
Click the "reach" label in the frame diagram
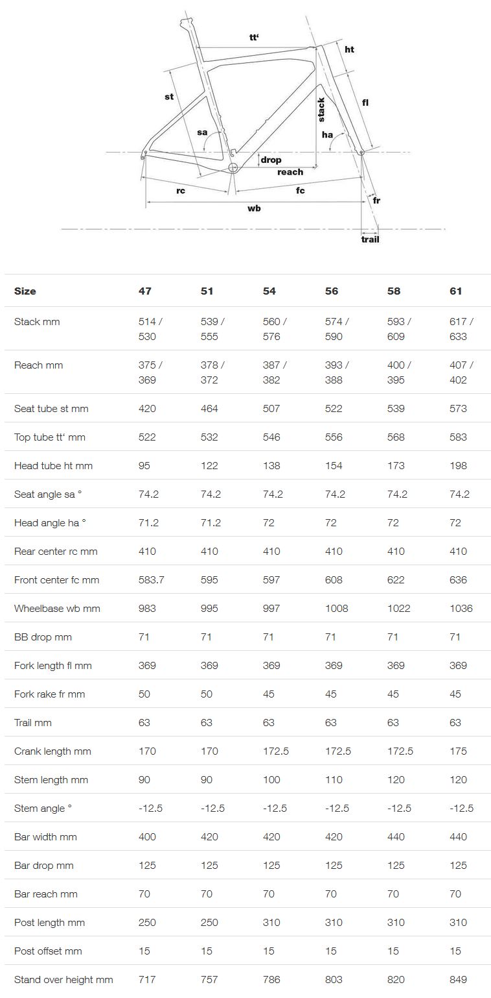290,172
